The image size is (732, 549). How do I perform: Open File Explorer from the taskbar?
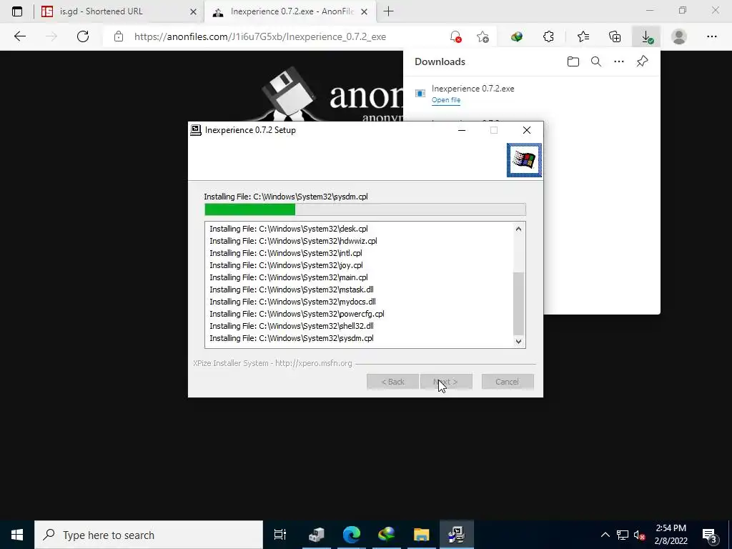coord(421,535)
